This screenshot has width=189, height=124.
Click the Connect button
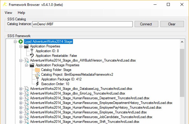pyautogui.click(x=146, y=24)
